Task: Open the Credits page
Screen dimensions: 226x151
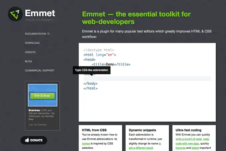Action: (30, 52)
